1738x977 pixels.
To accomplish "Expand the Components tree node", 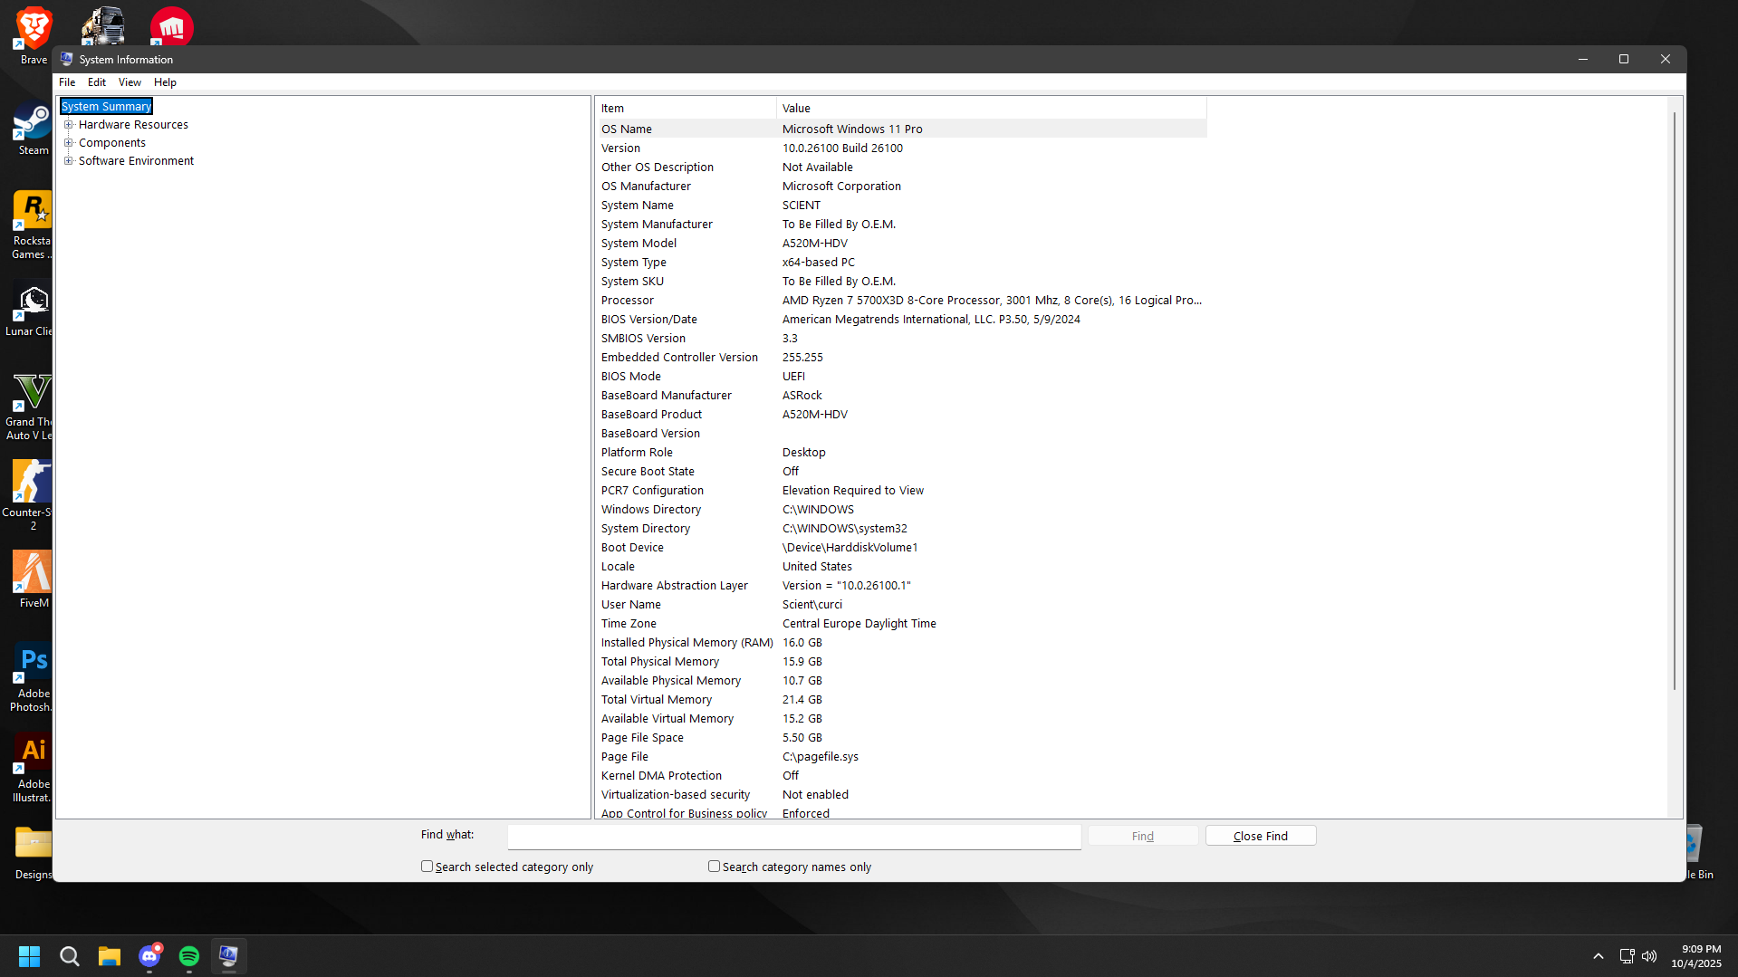I will click(x=68, y=143).
